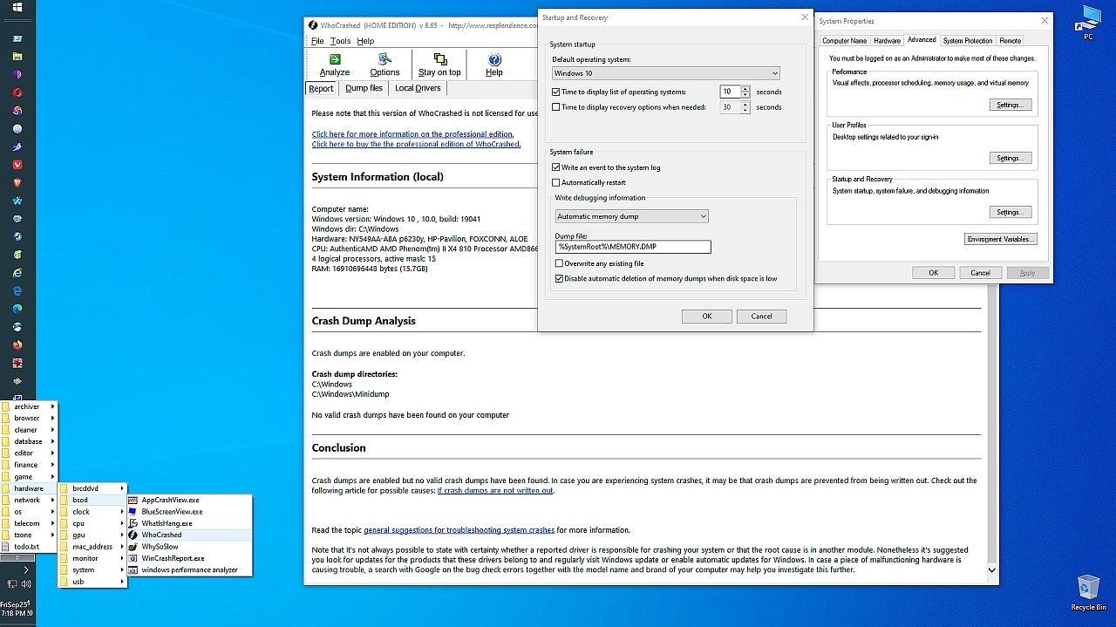The width and height of the screenshot is (1116, 627).
Task: Increase the operating systems list seconds spinner
Action: [745, 89]
